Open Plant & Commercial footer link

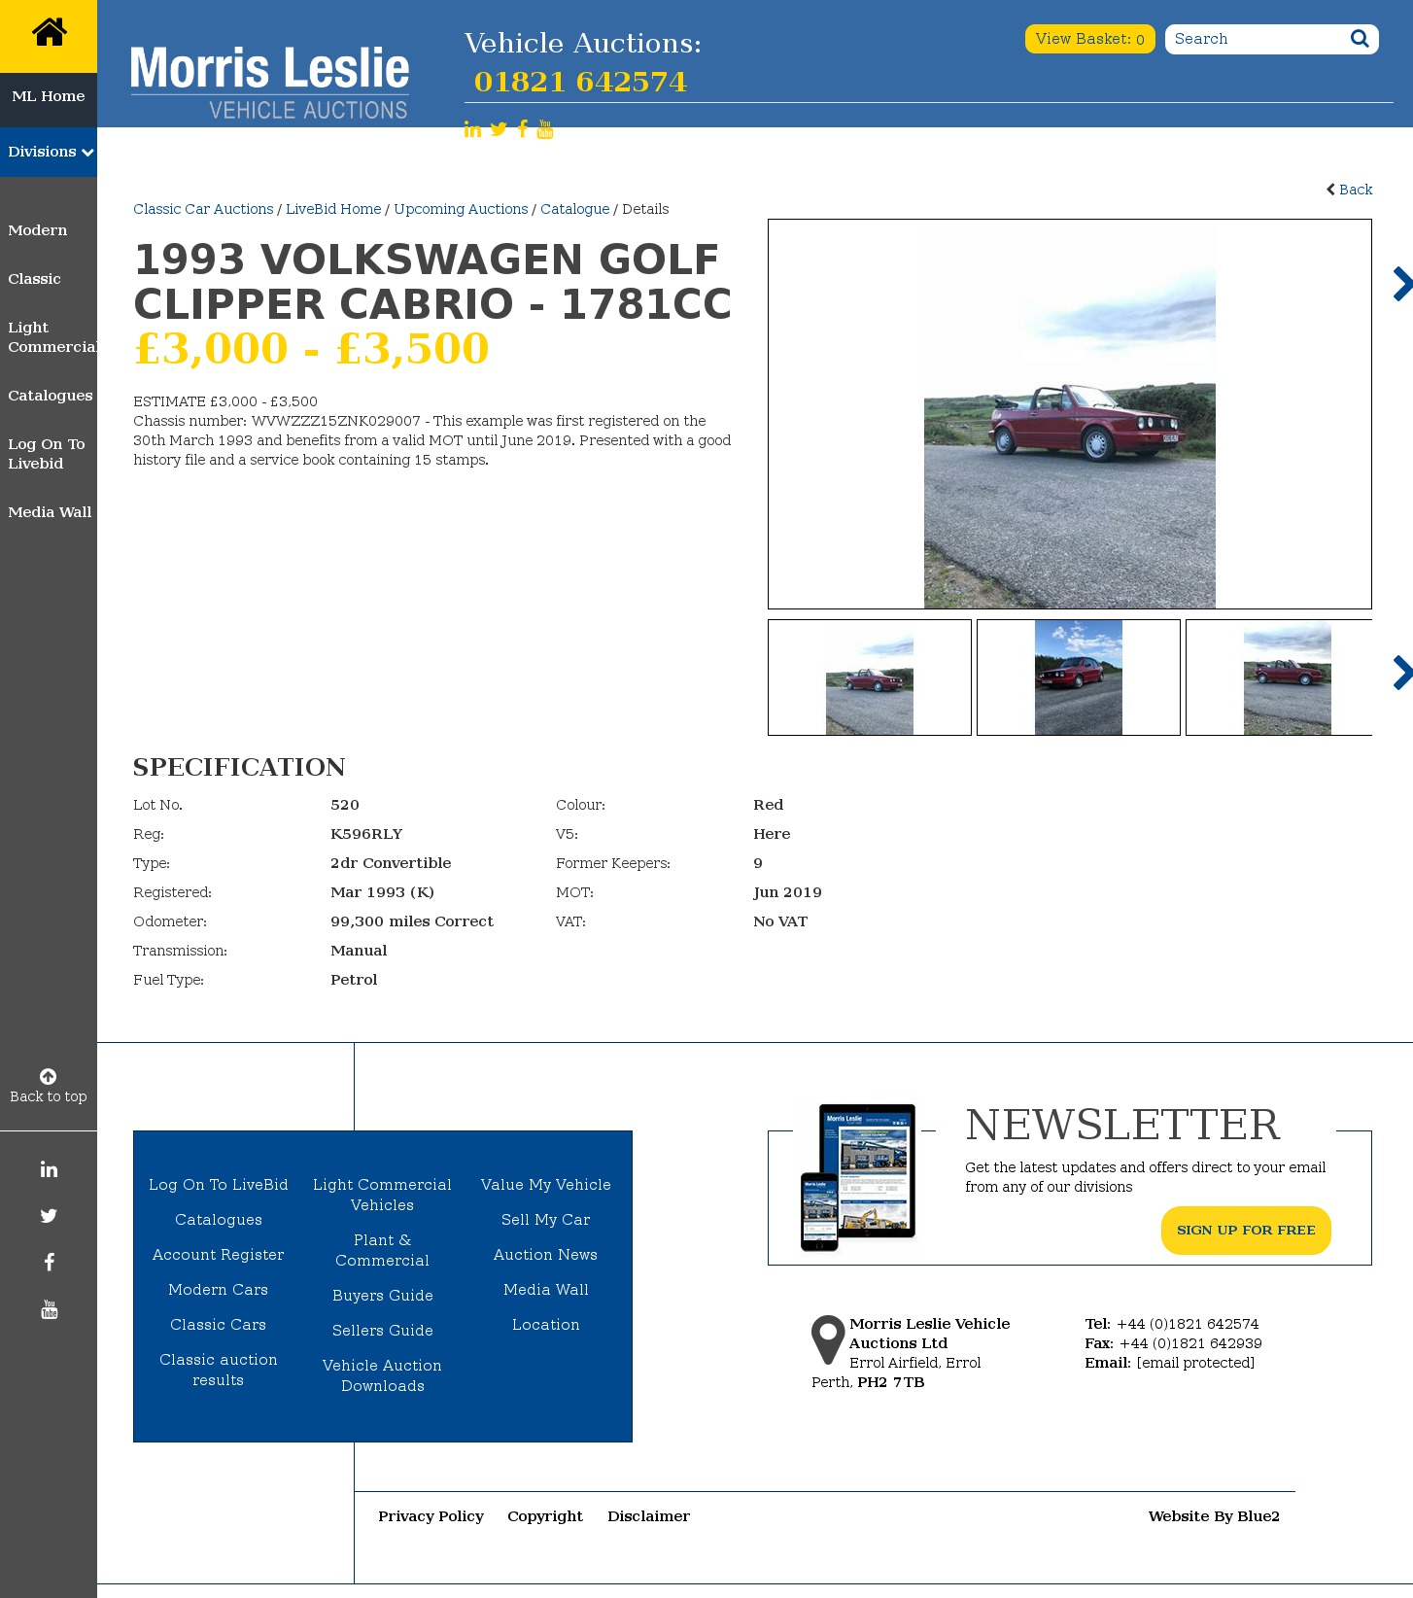click(x=383, y=1250)
